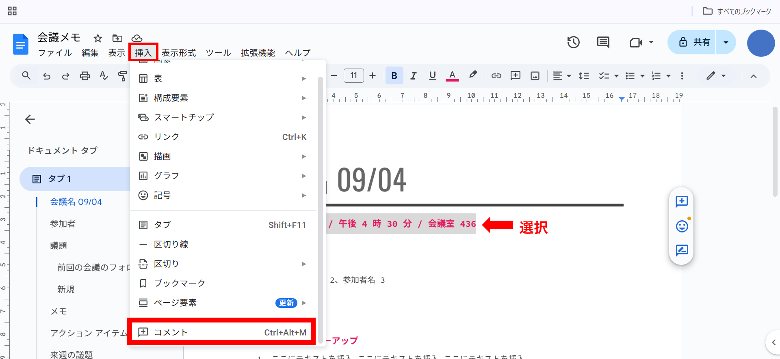Open the editing mode pencil dropdown
780x359 pixels.
coord(716,76)
